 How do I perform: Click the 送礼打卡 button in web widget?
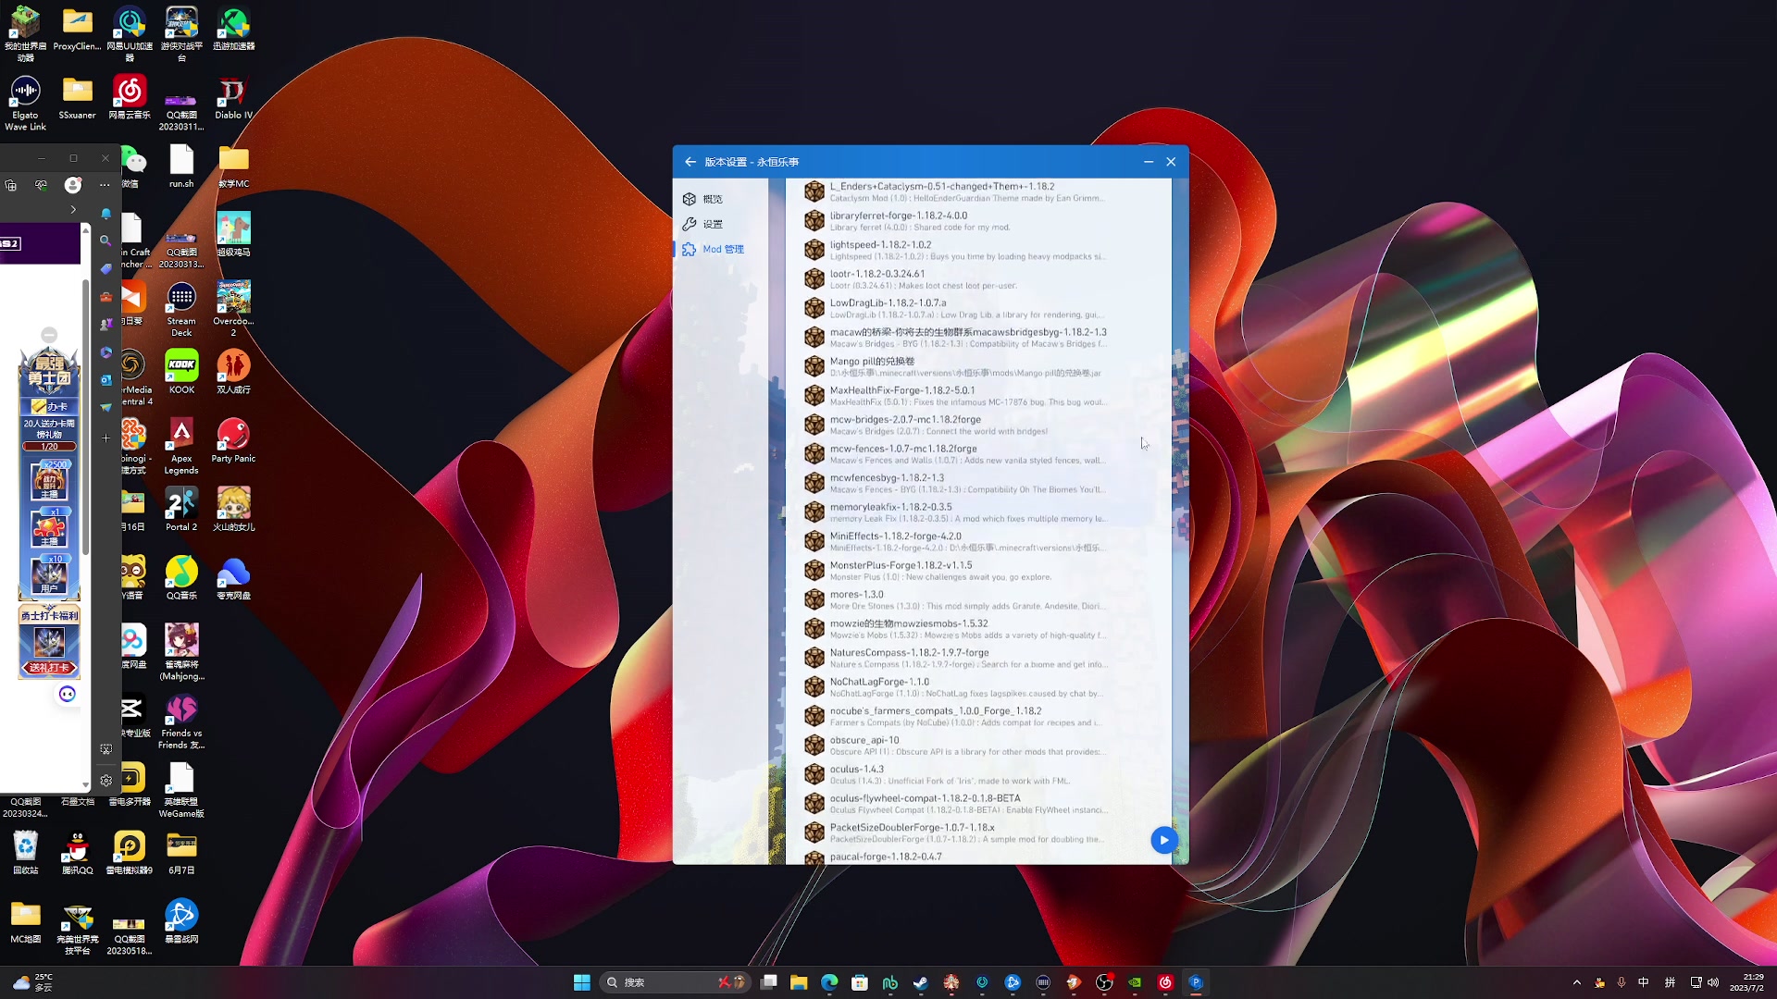pos(49,667)
